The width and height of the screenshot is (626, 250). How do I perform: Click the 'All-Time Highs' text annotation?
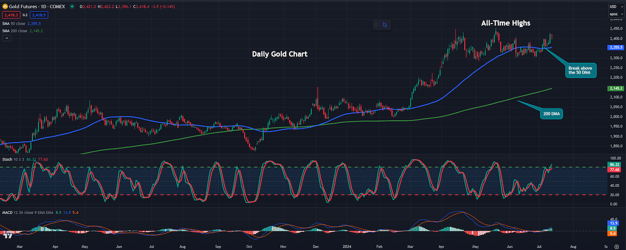[x=505, y=23]
